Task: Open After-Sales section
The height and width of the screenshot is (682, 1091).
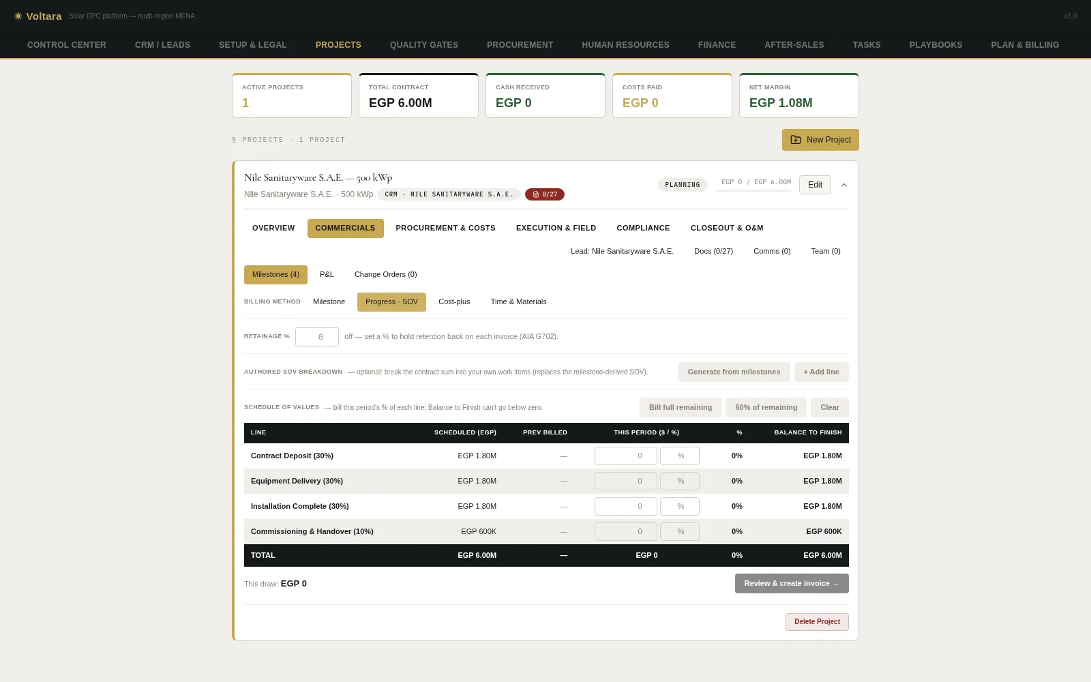Action: 794,45
